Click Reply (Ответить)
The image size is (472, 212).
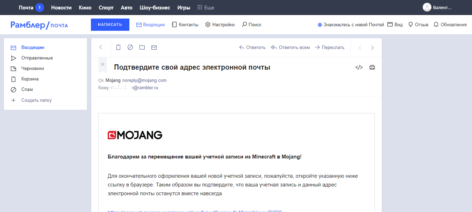point(252,48)
